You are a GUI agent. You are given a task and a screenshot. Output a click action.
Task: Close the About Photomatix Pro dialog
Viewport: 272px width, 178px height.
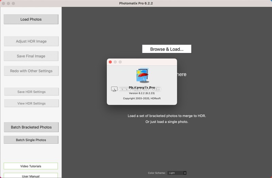[x=110, y=62]
